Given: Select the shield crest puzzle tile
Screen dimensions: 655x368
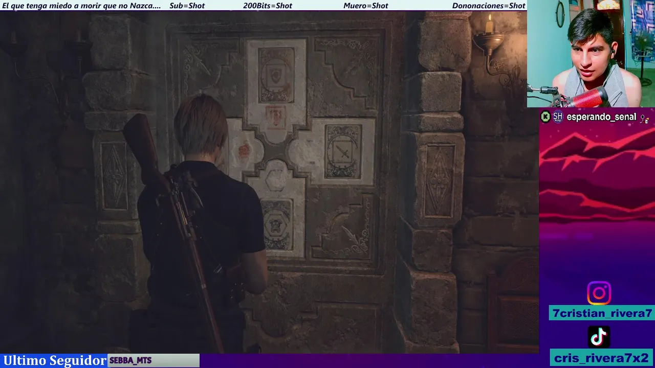Looking at the screenshot, I should [276, 76].
